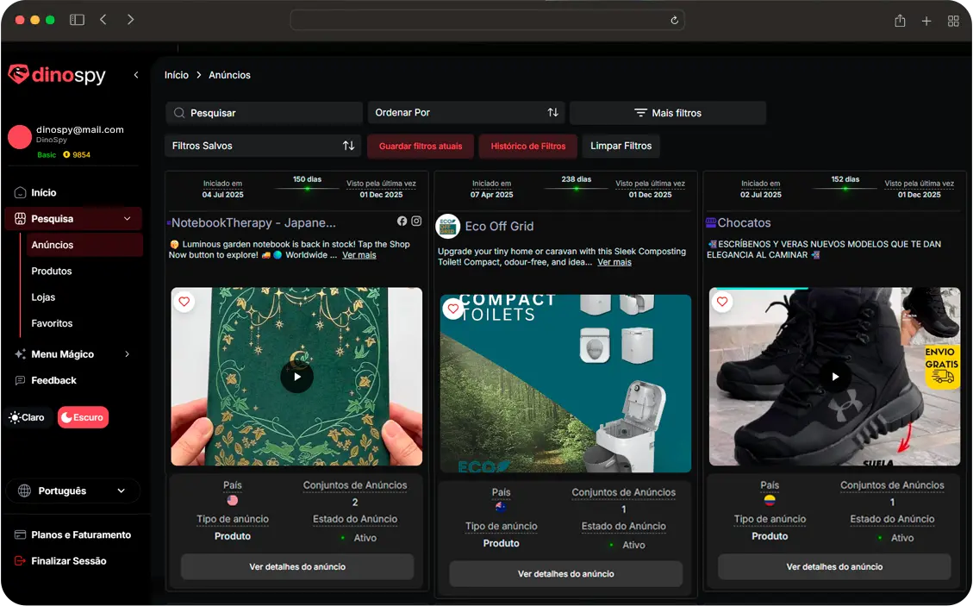Open the Ordenar Por dropdown
This screenshot has width=973, height=606.
(466, 113)
